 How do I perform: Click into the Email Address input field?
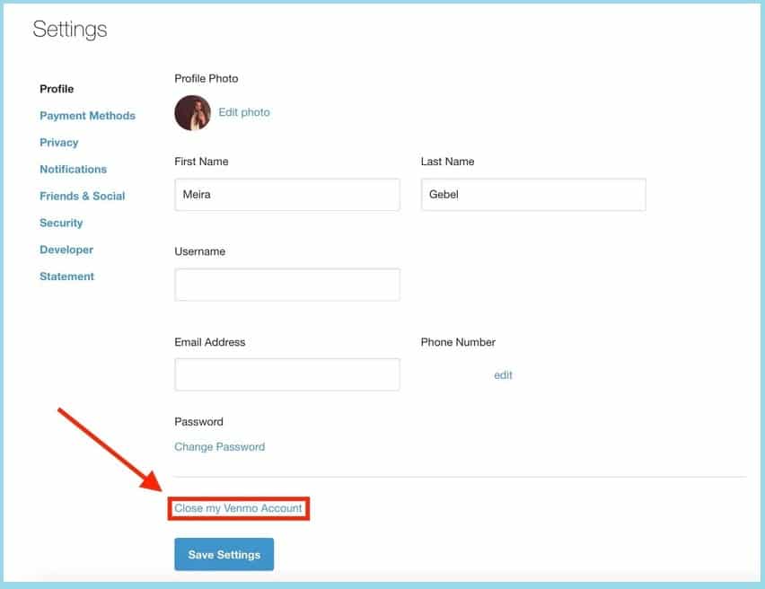click(x=287, y=374)
